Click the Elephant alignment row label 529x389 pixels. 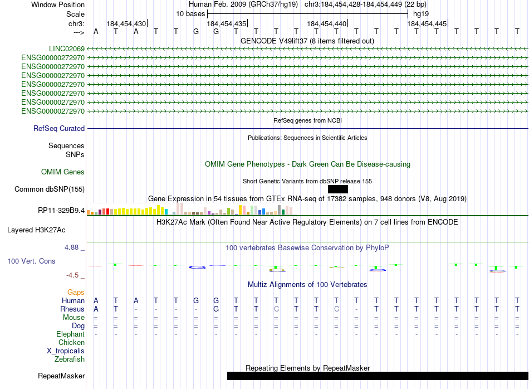coord(70,334)
